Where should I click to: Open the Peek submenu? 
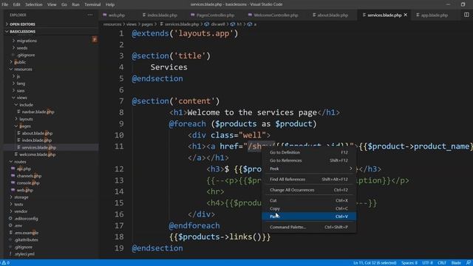[309, 168]
